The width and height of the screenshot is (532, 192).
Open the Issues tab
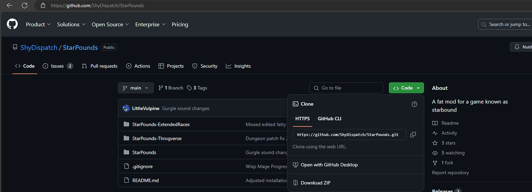(57, 66)
